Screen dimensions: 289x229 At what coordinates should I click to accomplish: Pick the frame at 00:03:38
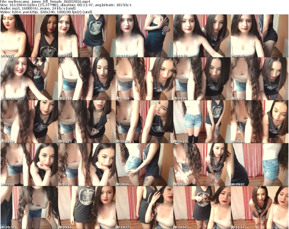144,79
